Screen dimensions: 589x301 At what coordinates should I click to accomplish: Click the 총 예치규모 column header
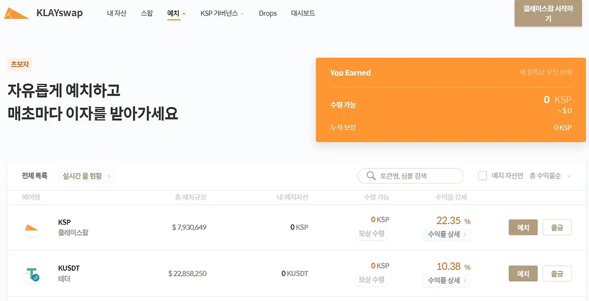coord(191,197)
